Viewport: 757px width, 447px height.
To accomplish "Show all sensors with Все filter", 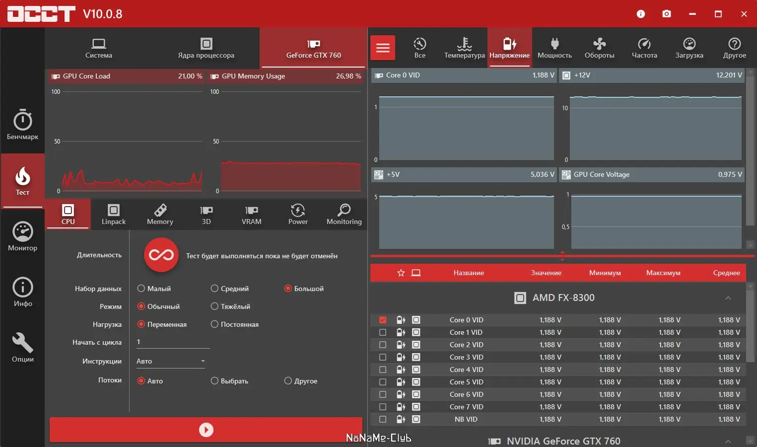I will (x=420, y=48).
